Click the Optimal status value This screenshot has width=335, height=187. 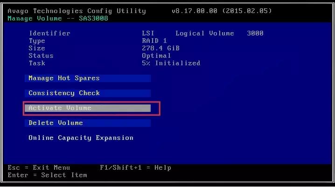156,56
